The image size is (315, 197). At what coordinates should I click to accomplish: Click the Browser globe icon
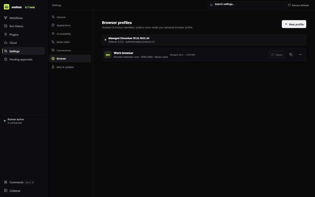click(53, 58)
